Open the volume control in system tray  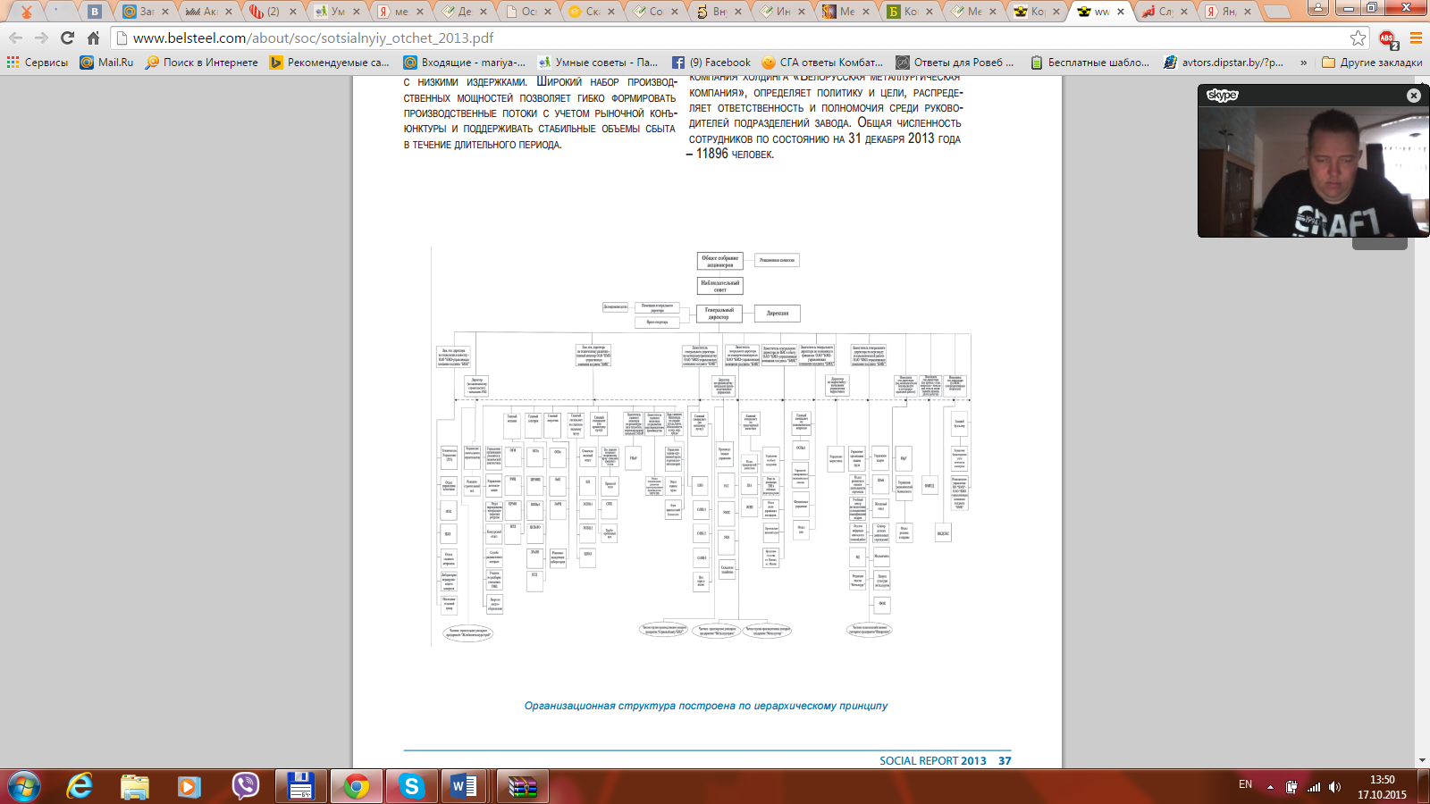1334,787
